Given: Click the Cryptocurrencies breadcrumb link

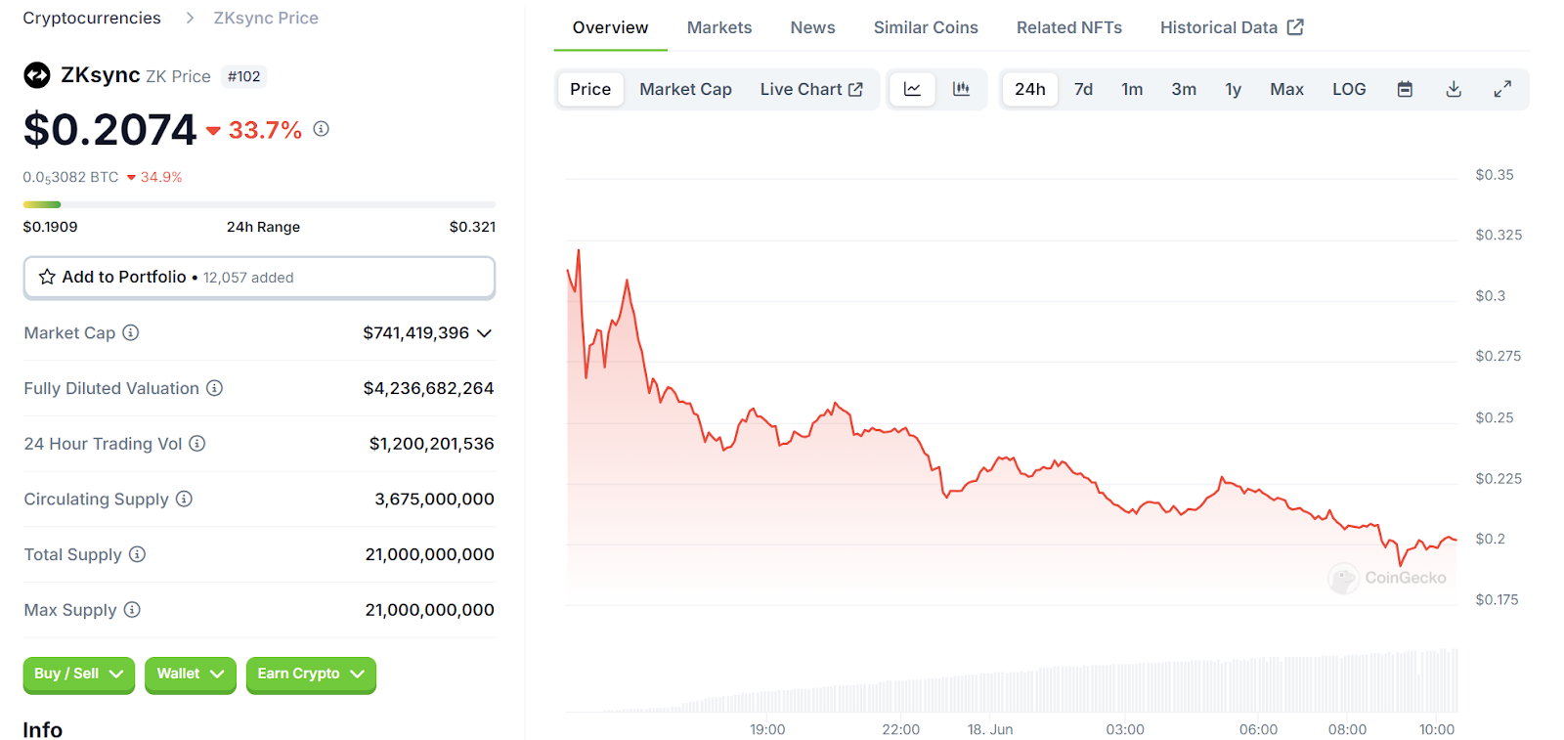Looking at the screenshot, I should 92,18.
